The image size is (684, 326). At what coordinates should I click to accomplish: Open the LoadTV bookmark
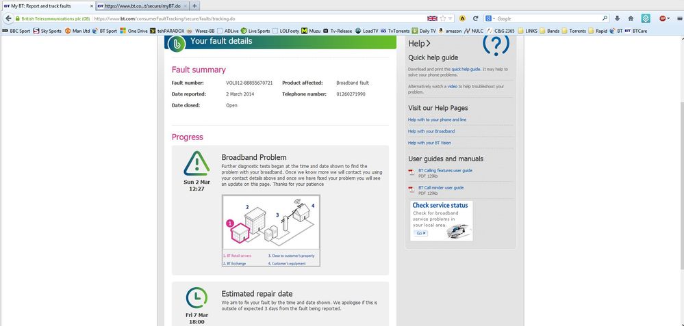tap(367, 31)
